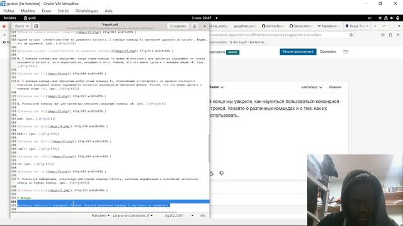403x226 pixels.
Task: Open DeepL's hamburger menu
Action: pyautogui.click(x=346, y=51)
